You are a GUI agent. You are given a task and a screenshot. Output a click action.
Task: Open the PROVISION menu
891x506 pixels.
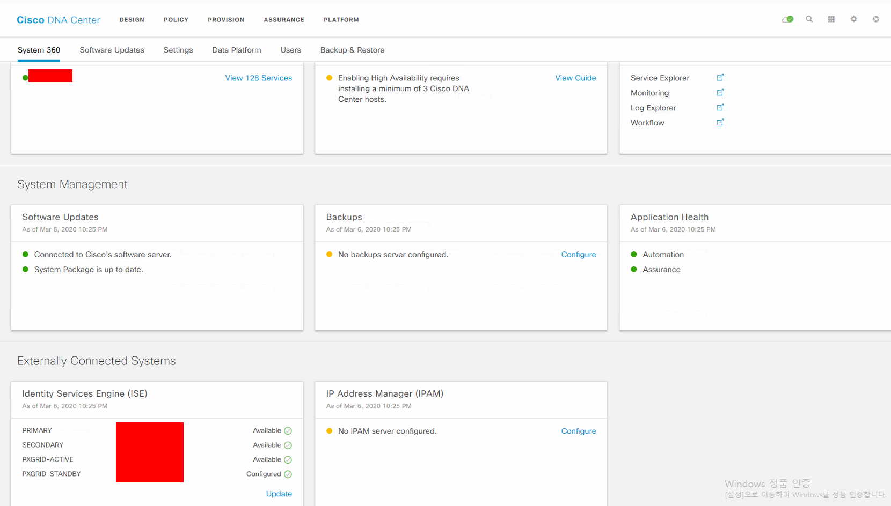point(226,20)
